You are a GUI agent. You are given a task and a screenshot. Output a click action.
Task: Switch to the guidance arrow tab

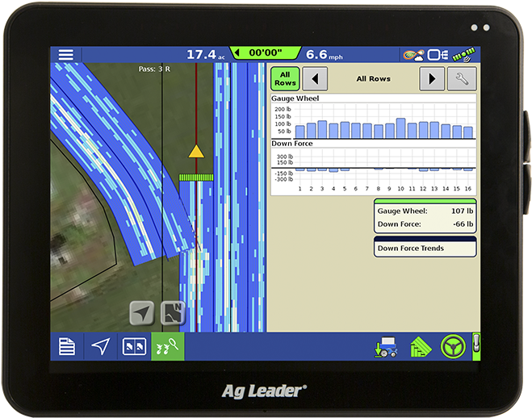pos(100,347)
